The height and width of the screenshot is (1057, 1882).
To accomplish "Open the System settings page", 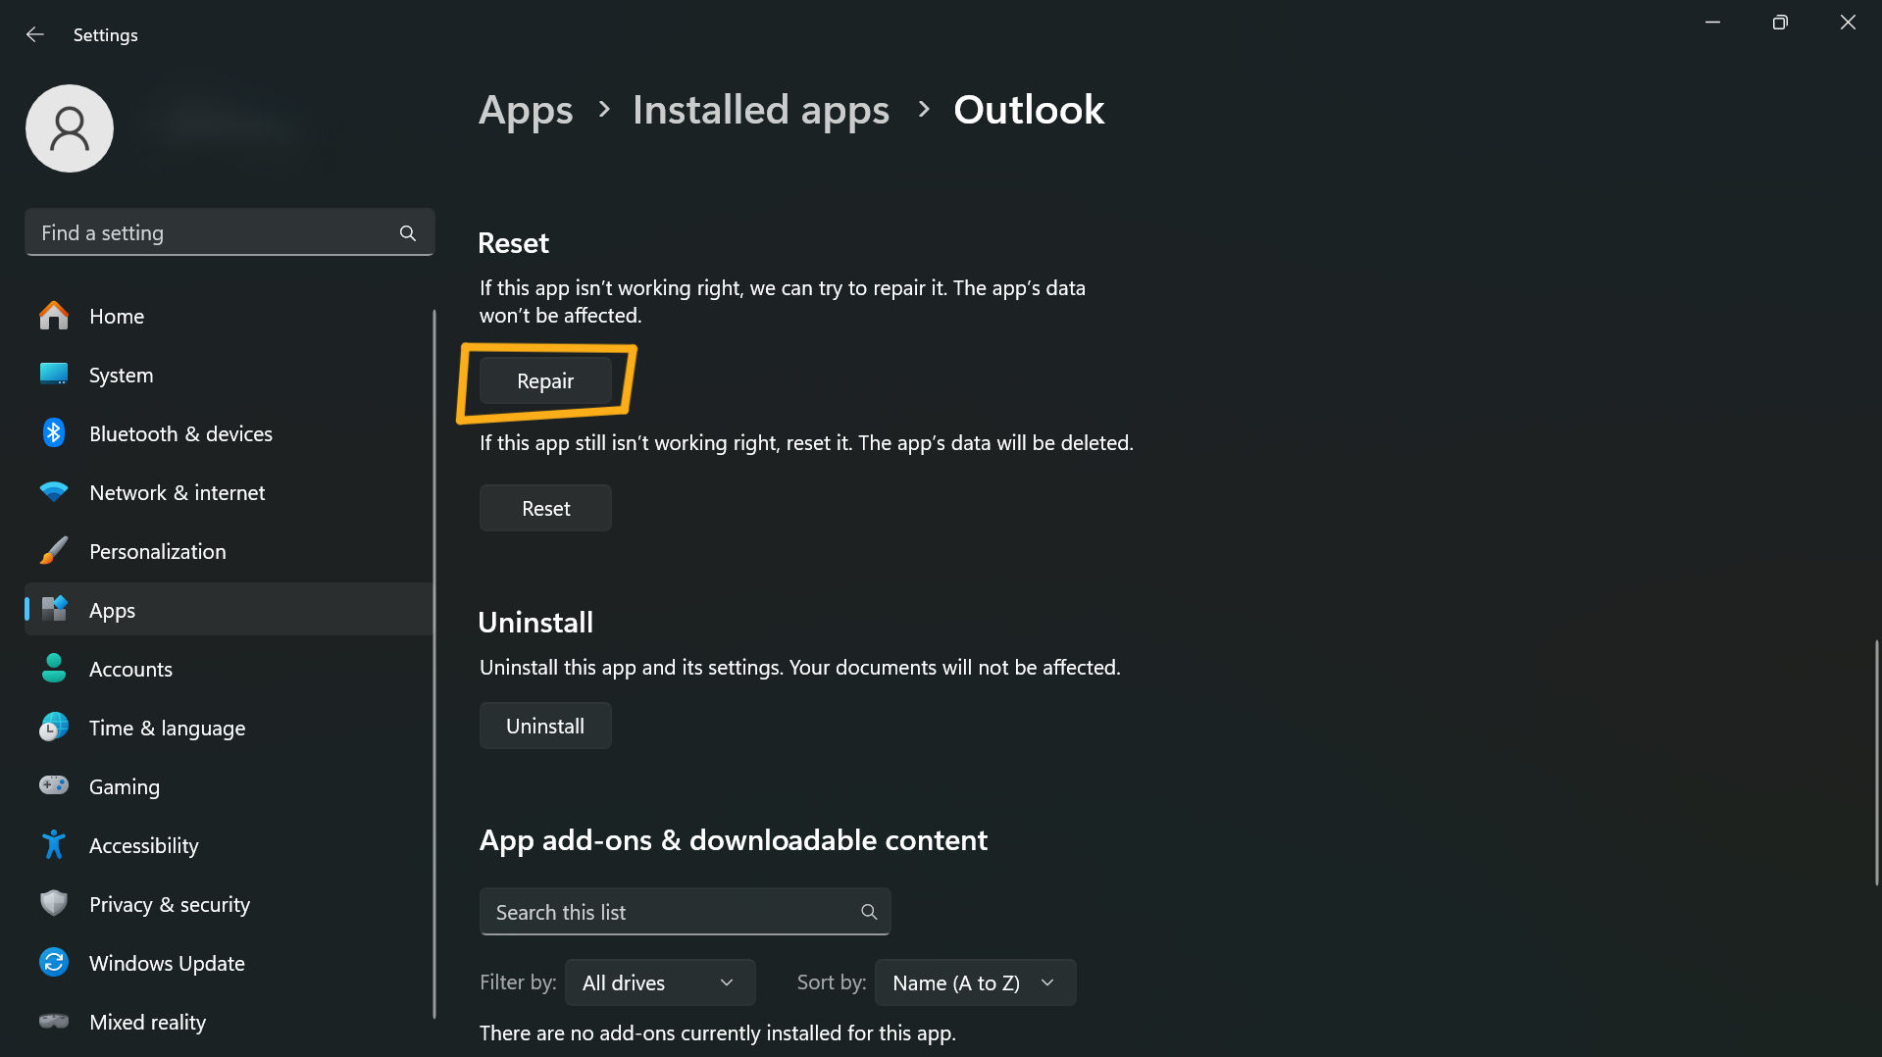I will tap(229, 375).
